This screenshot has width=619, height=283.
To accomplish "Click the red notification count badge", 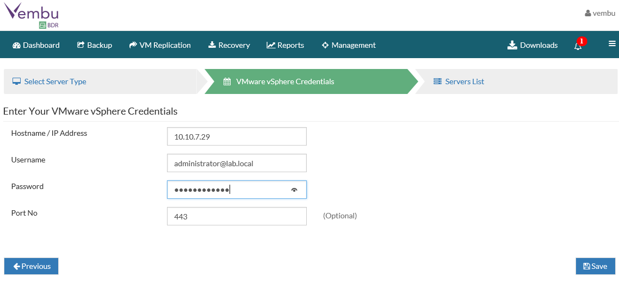I will [x=582, y=41].
